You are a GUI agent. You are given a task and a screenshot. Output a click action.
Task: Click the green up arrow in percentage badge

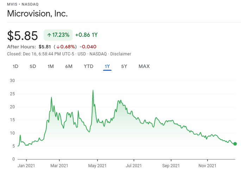point(49,35)
